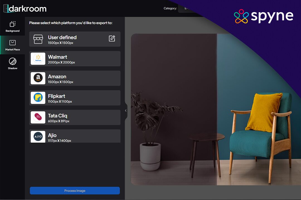Screen dimensions: 301x200
Task: Choose the Tata Cliq export option
Action: (x=75, y=117)
